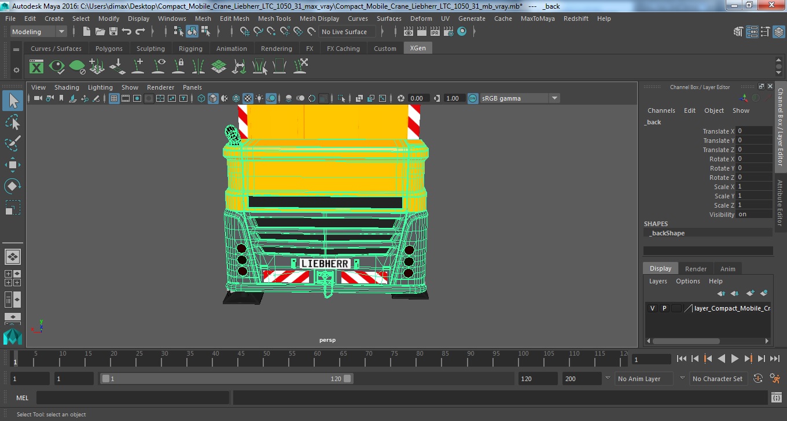Click the Translate X value field
Image resolution: width=787 pixels, height=421 pixels.
754,131
